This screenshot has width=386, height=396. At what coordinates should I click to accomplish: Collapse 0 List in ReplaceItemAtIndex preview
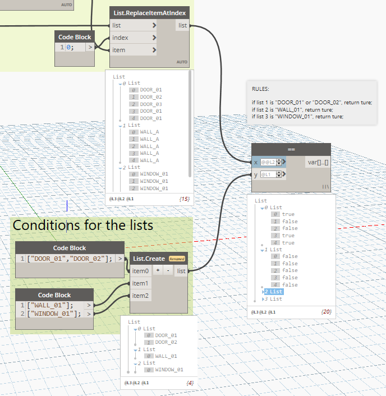120,84
